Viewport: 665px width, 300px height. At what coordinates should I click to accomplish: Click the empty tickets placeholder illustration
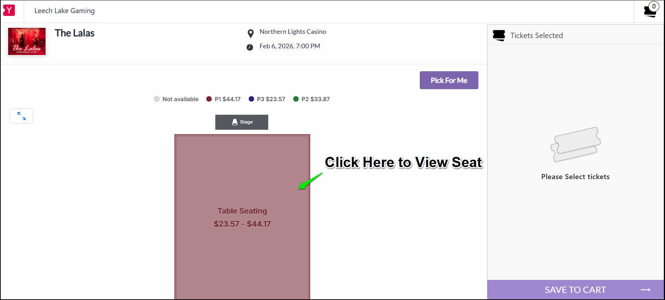pyautogui.click(x=576, y=144)
